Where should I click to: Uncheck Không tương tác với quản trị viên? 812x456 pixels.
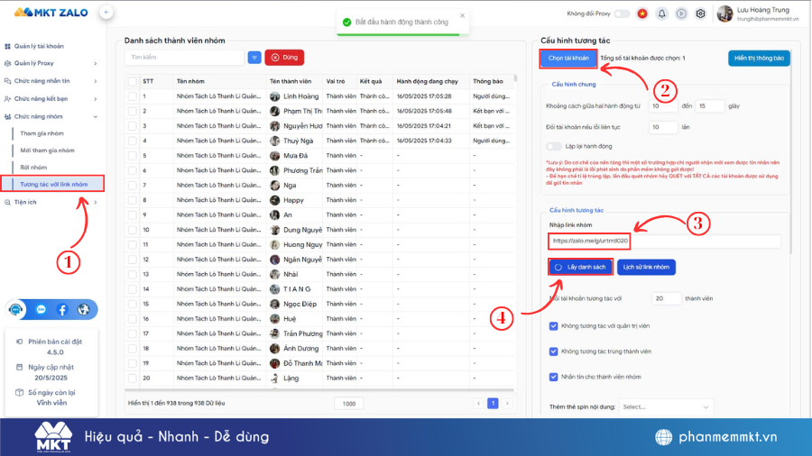click(554, 326)
